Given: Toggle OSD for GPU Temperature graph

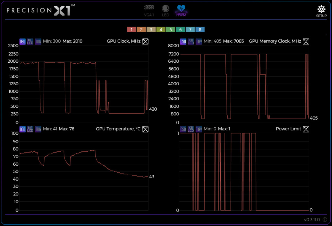Looking at the screenshot, I should coord(22,129).
